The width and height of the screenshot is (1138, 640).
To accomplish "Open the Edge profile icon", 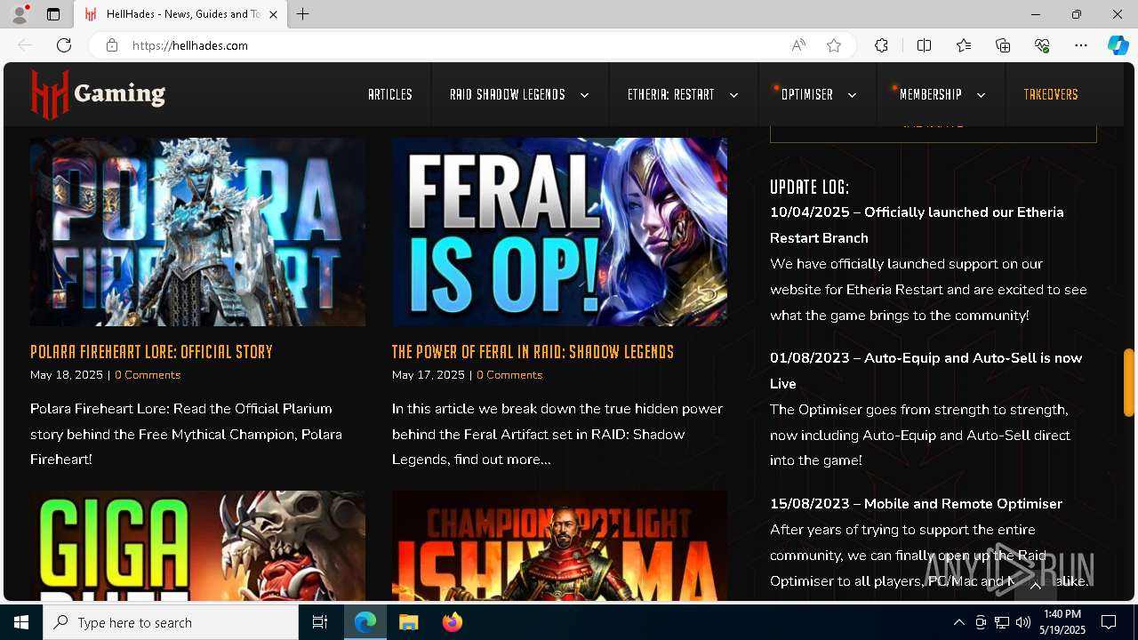I will [19, 14].
